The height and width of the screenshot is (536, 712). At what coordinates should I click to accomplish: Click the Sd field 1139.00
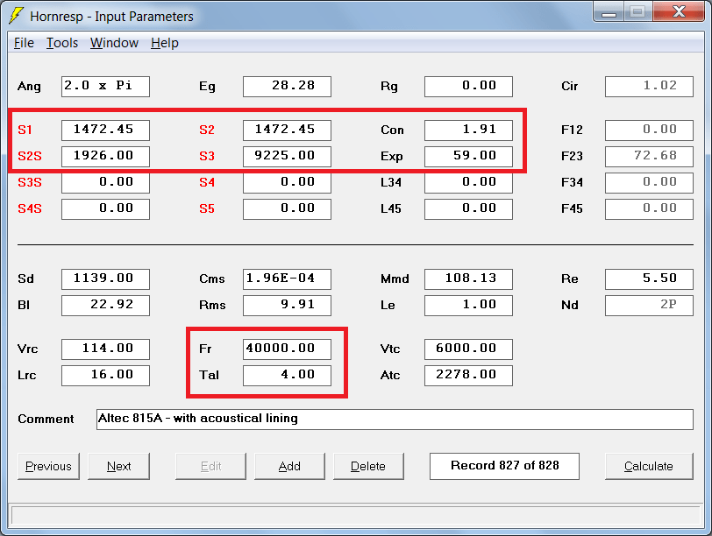(105, 279)
